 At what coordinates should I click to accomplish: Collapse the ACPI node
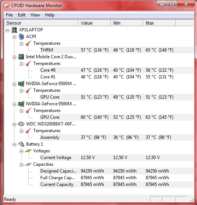click(15, 37)
